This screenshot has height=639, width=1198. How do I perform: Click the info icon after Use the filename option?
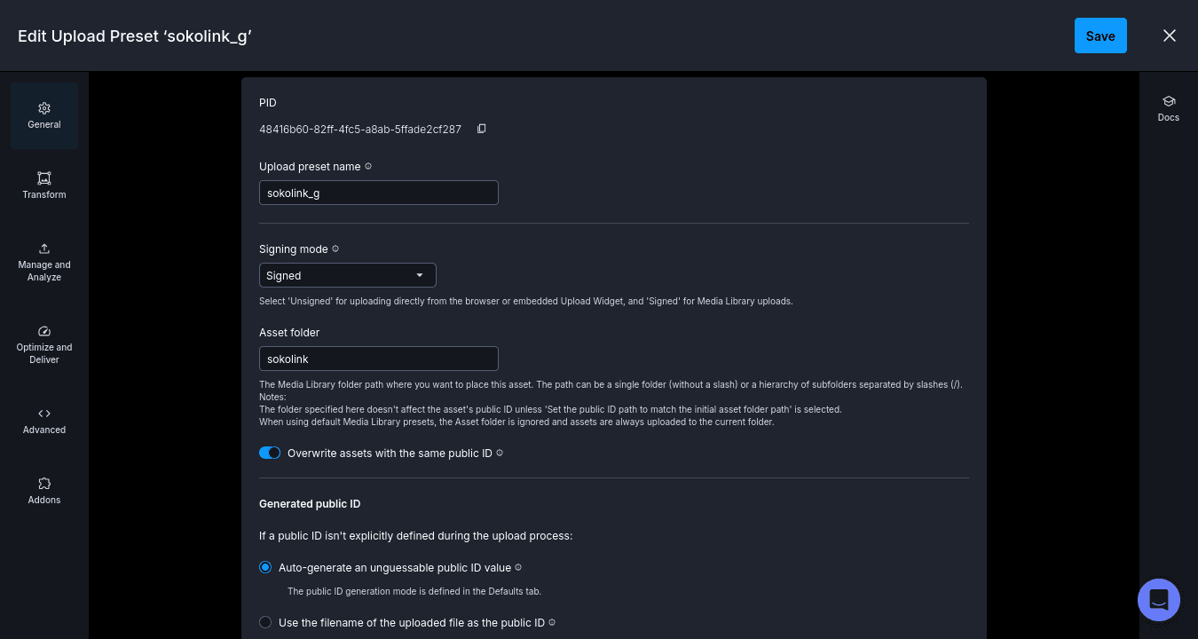click(552, 622)
